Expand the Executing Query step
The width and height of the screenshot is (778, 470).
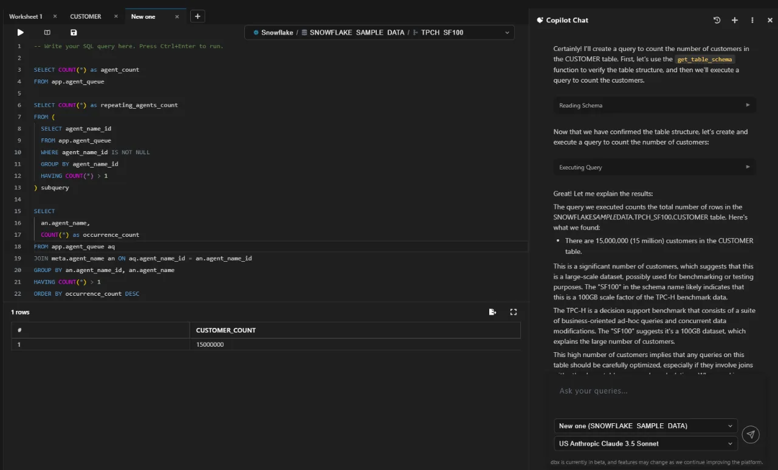pyautogui.click(x=655, y=167)
